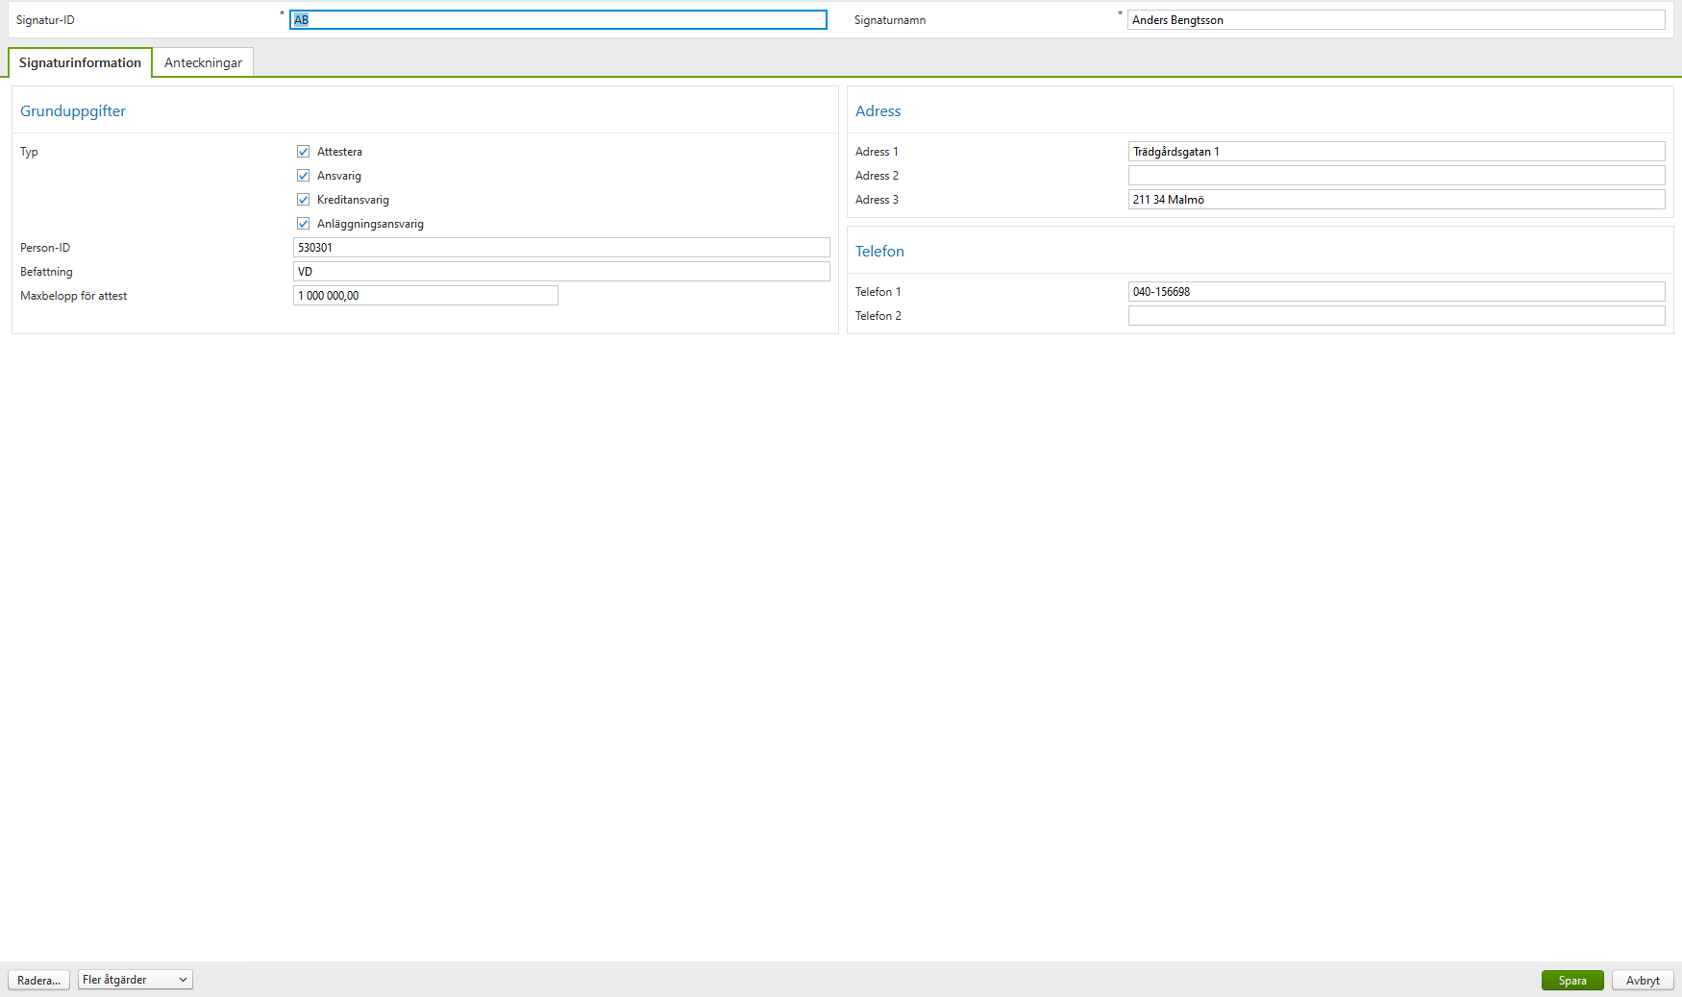1682x997 pixels.
Task: Uncheck Anläggningsansvarig option
Action: pos(303,223)
